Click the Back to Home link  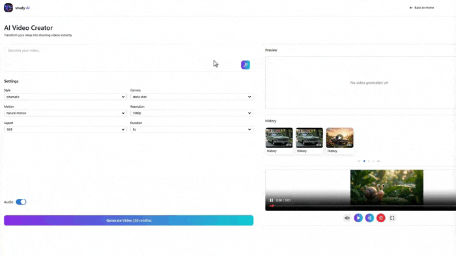(421, 8)
